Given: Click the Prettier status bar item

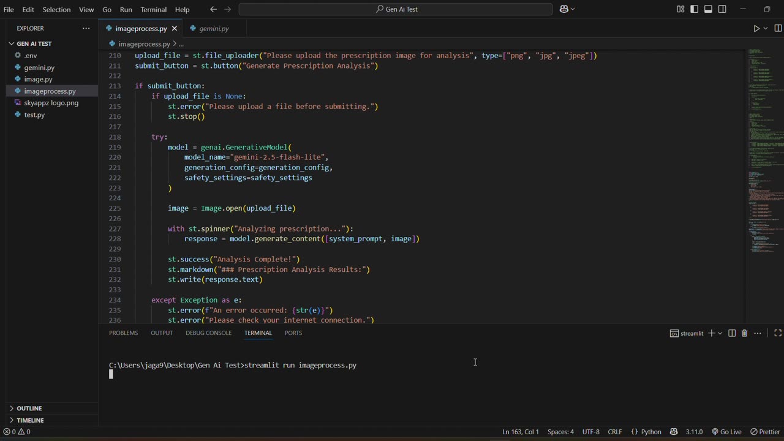Looking at the screenshot, I should 765,432.
